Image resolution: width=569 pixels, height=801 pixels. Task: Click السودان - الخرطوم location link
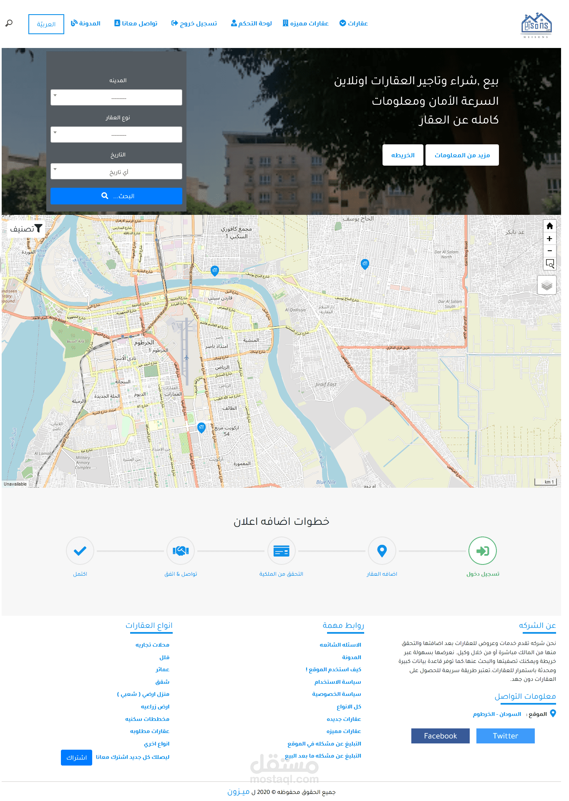point(497,714)
